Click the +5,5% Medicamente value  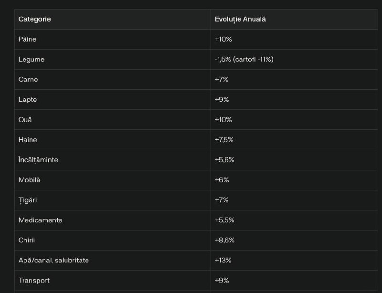click(224, 220)
